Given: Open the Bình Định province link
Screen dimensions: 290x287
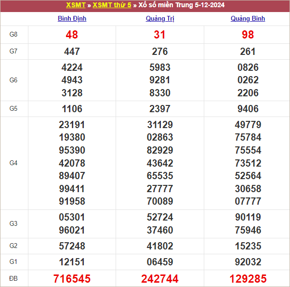Looking at the screenshot, I should 72,18.
